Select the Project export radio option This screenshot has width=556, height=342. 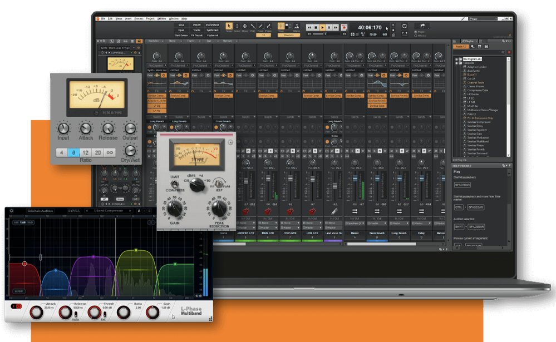(x=416, y=32)
